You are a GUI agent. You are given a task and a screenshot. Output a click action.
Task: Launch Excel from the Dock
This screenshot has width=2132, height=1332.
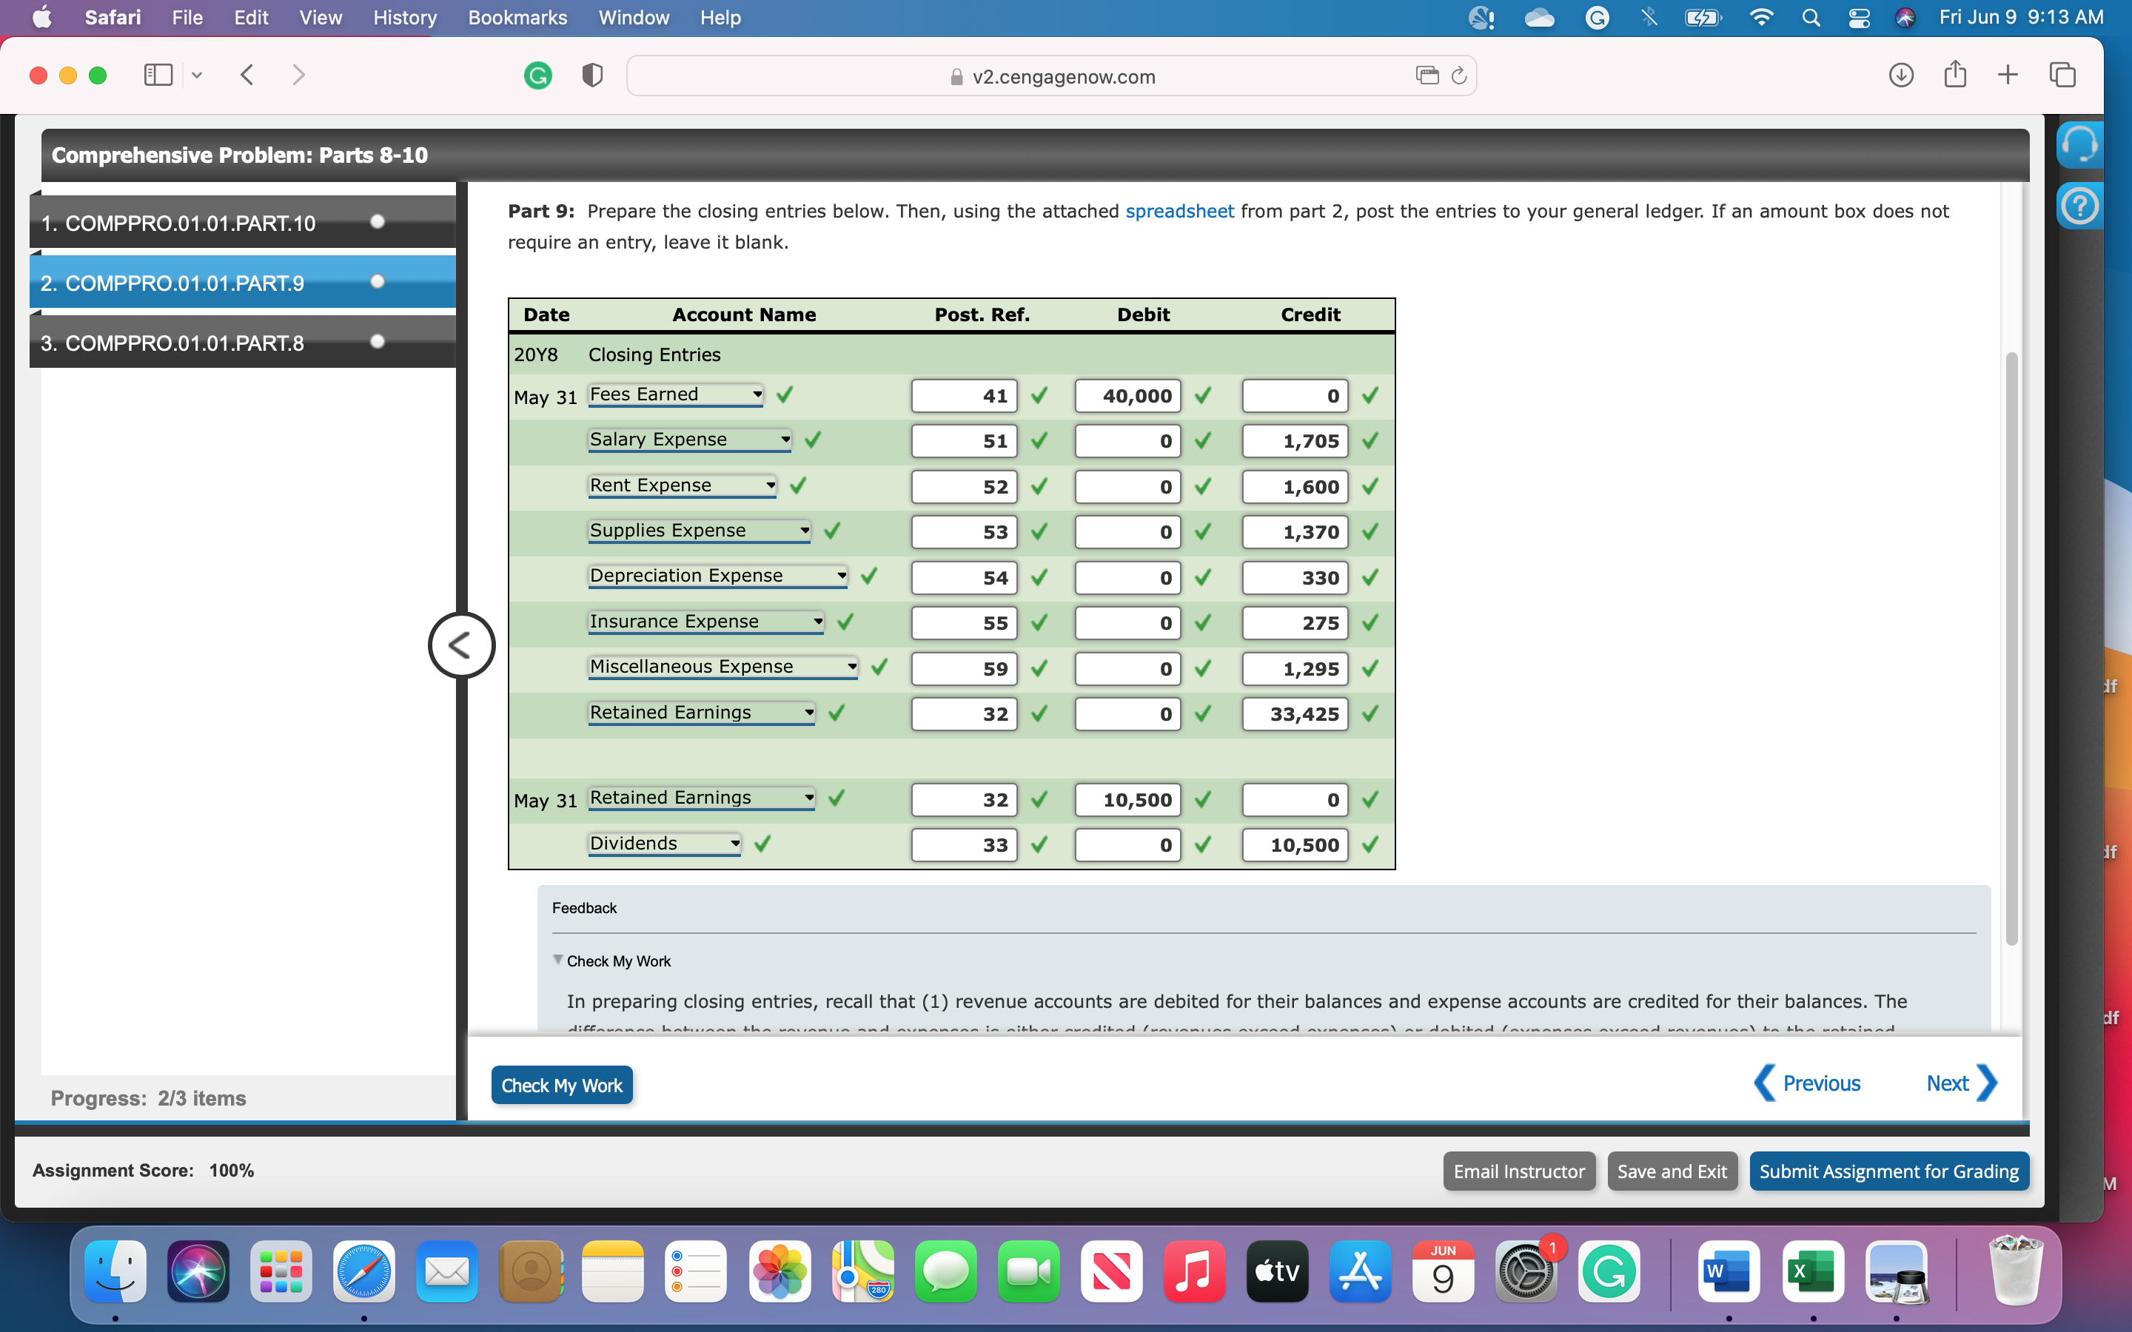1811,1271
